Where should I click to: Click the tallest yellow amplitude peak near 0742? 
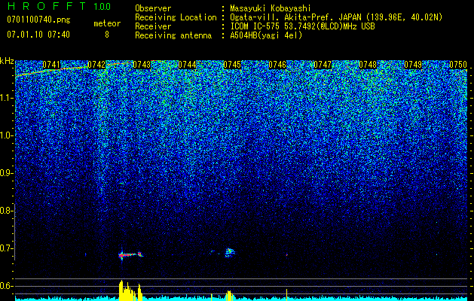point(121,290)
